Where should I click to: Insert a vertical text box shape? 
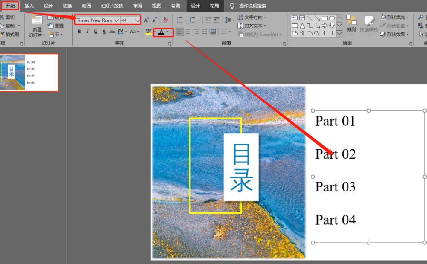pos(302,18)
